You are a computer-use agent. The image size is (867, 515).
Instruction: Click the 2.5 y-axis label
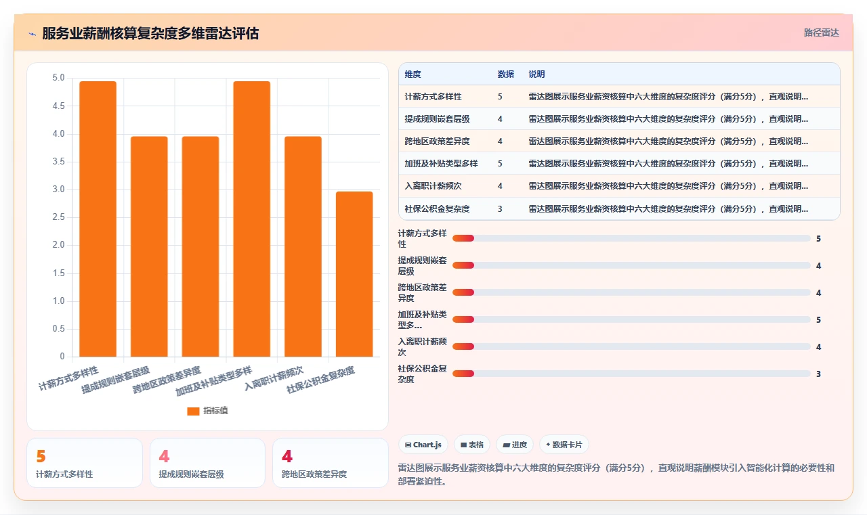tap(59, 217)
